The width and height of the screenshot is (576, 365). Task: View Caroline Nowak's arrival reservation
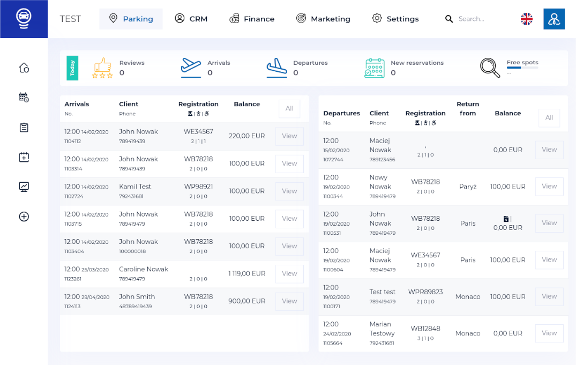coord(289,274)
